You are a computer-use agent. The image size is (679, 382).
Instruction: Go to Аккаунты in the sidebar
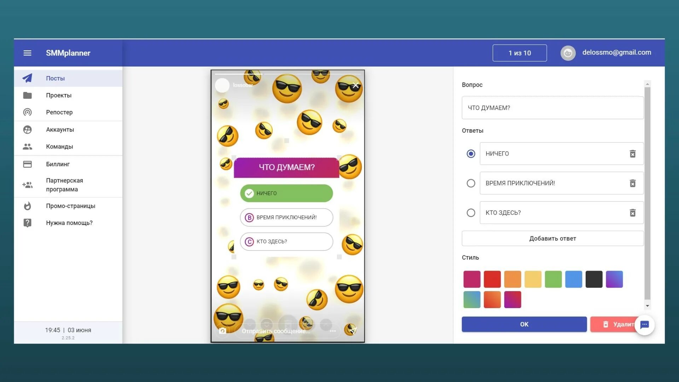[x=60, y=129]
